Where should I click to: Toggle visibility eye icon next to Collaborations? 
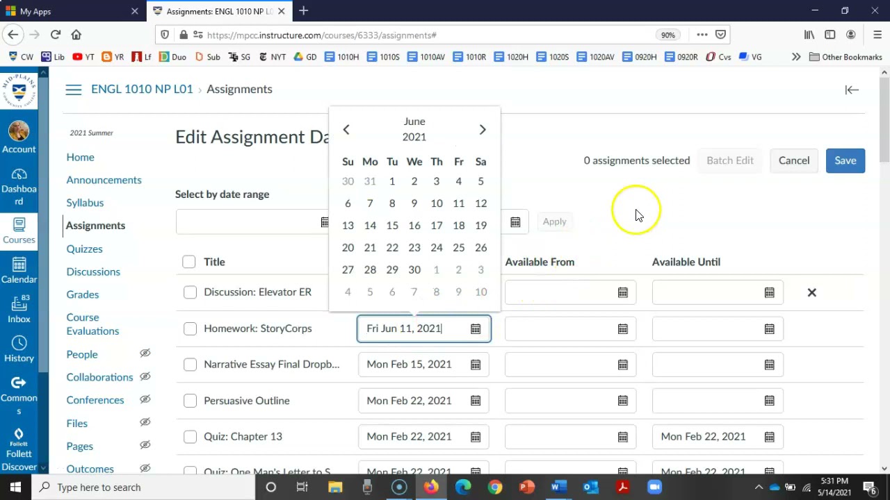[x=145, y=376]
